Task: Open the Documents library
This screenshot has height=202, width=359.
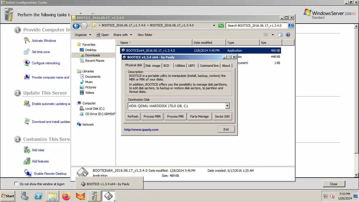Action: click(x=93, y=77)
